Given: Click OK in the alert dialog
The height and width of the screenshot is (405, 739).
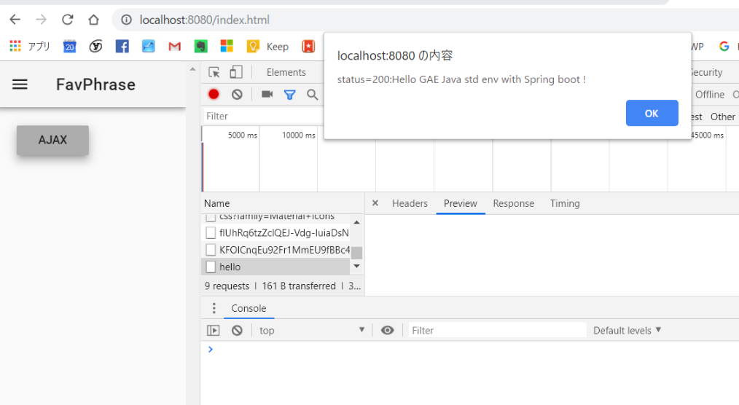Looking at the screenshot, I should click(x=652, y=113).
